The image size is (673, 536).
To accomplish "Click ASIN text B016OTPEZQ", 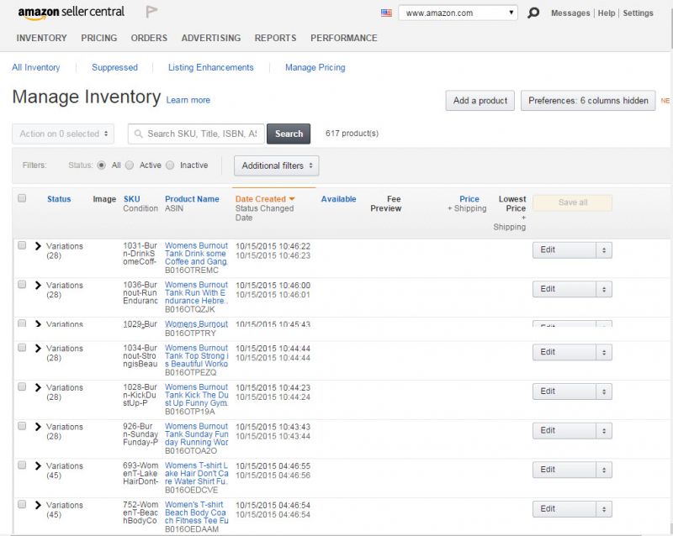I will (191, 372).
